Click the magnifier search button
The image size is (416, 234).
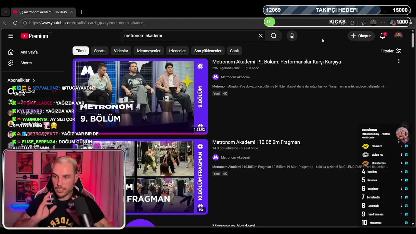point(274,36)
